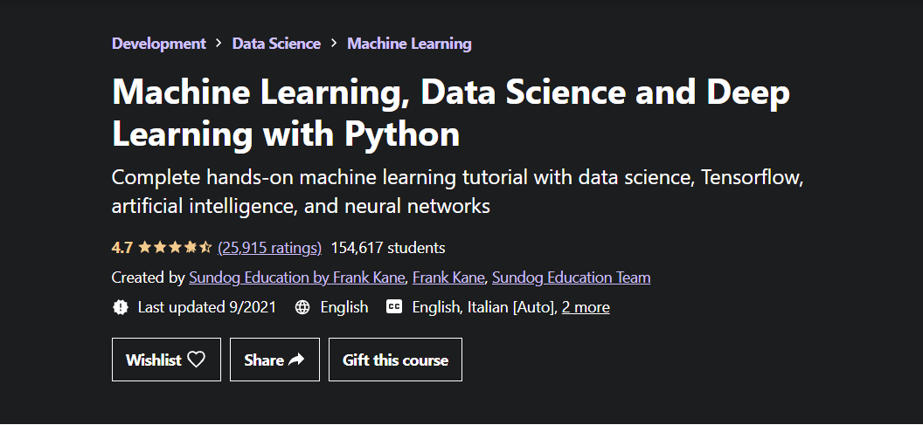Expand the 2 more caption languages
This screenshot has width=923, height=425.
coord(586,307)
